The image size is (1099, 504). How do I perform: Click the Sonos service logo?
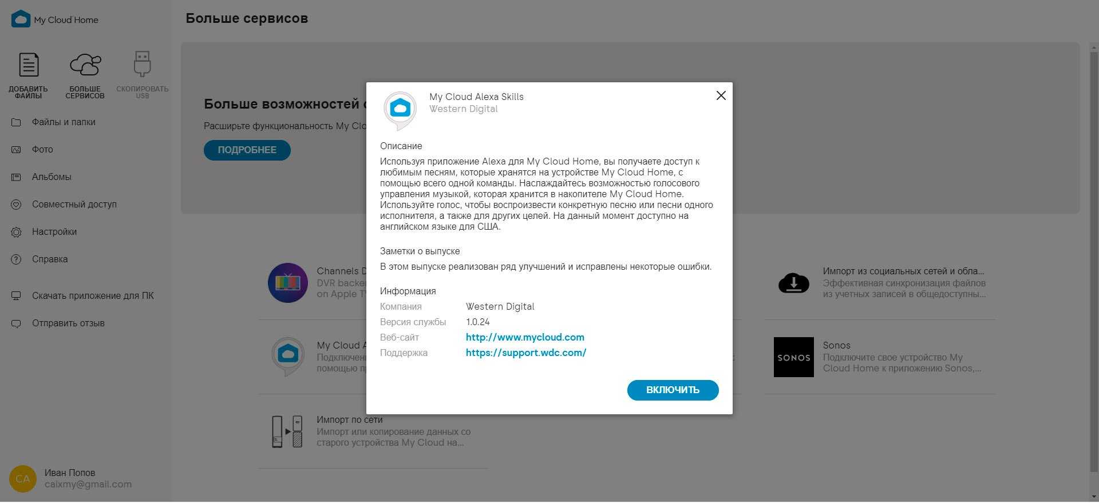[x=793, y=357]
